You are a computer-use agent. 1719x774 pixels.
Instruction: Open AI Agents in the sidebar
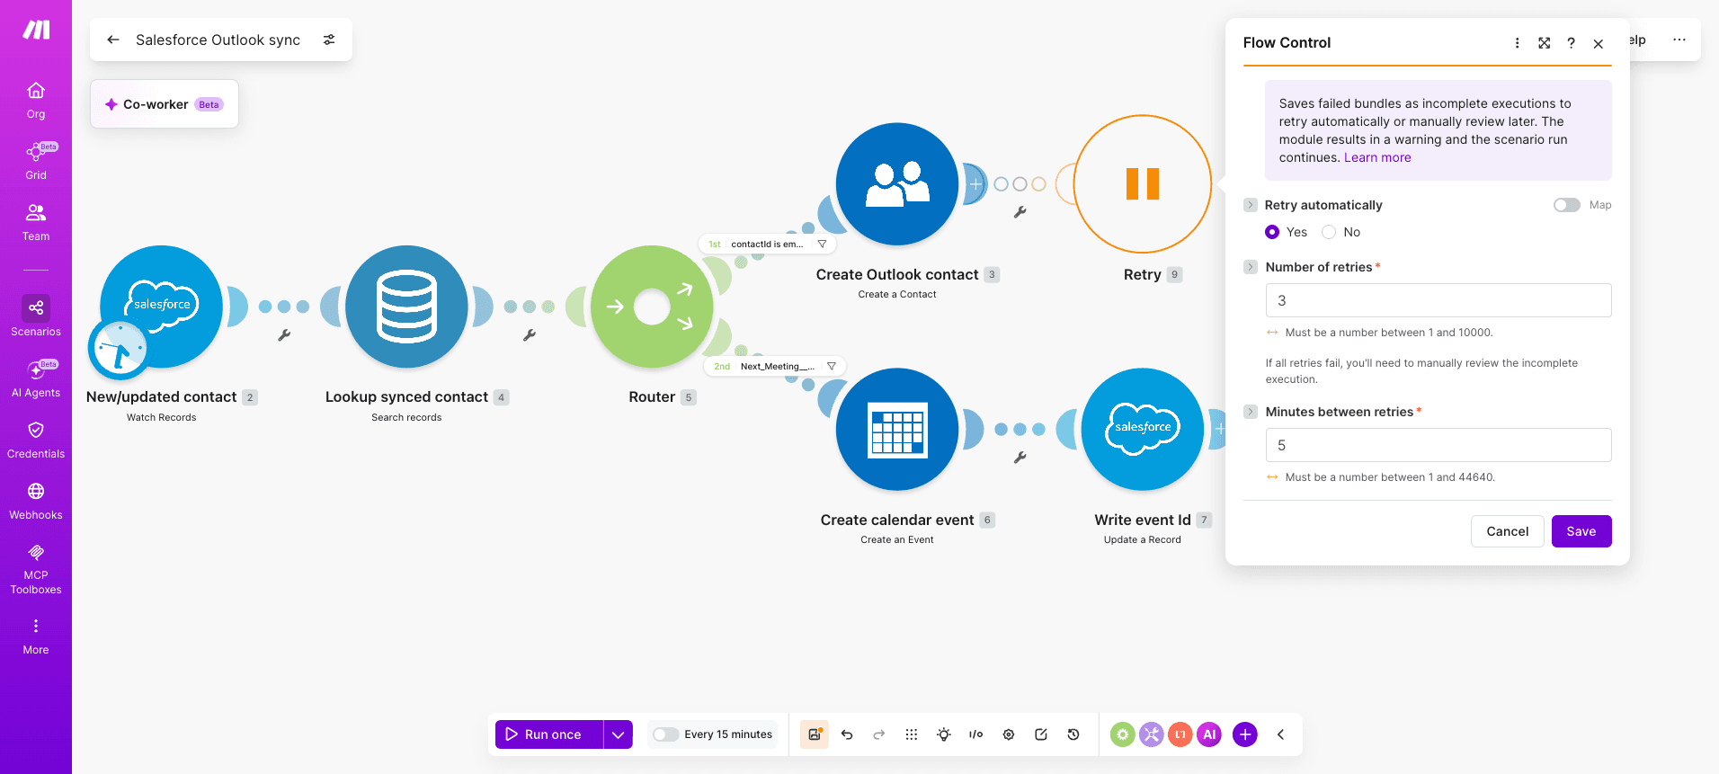36,379
